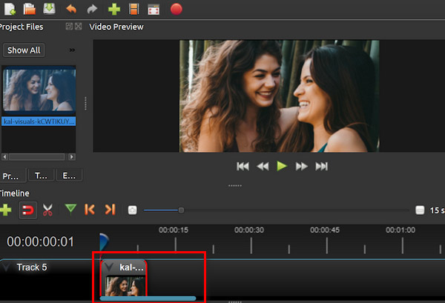Expand more filter options arrows
445x303 pixels.
click(x=72, y=50)
